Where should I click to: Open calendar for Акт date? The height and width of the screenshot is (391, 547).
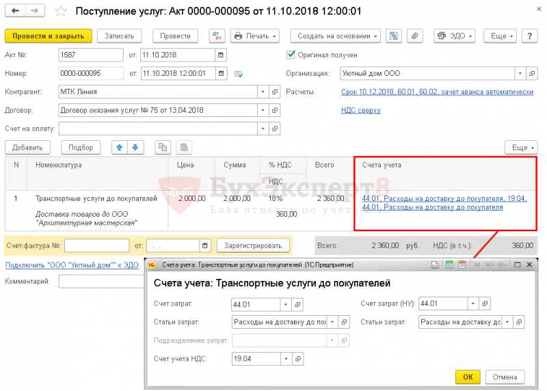(x=220, y=55)
